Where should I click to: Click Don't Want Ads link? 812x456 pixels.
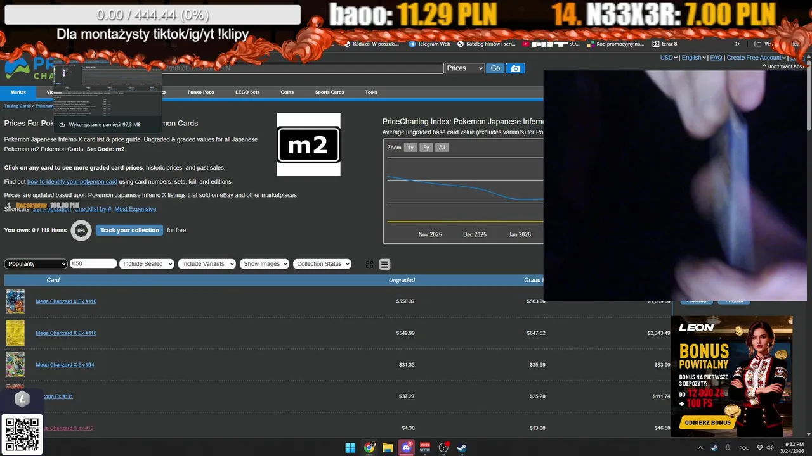[783, 66]
